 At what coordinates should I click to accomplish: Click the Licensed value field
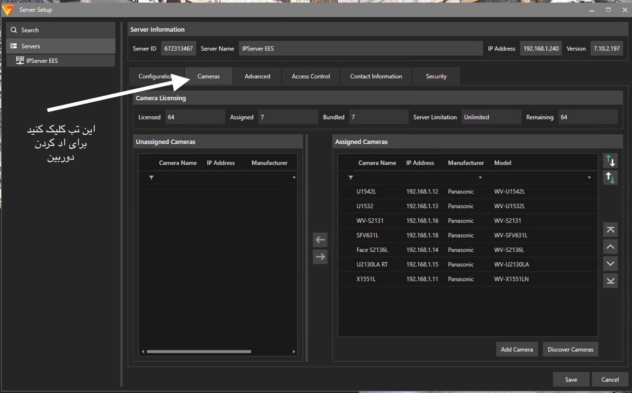(195, 117)
